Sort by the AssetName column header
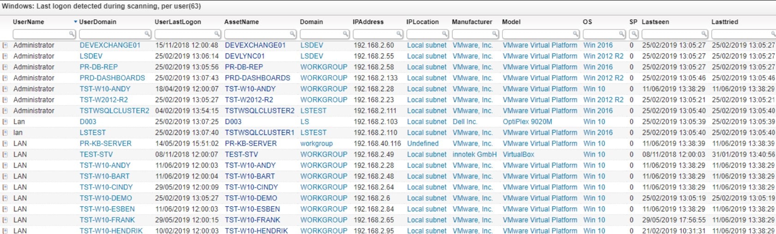The image size is (776, 234). coord(241,22)
